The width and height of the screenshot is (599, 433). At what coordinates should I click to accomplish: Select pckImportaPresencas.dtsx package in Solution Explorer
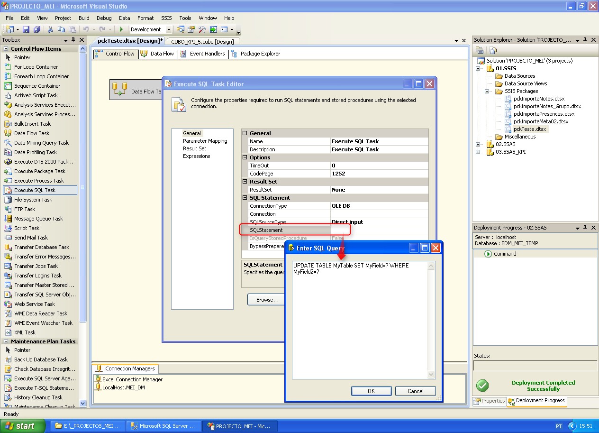coord(544,114)
